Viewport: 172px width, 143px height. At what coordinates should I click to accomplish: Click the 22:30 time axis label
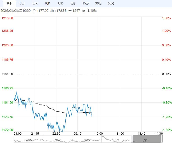56,133
